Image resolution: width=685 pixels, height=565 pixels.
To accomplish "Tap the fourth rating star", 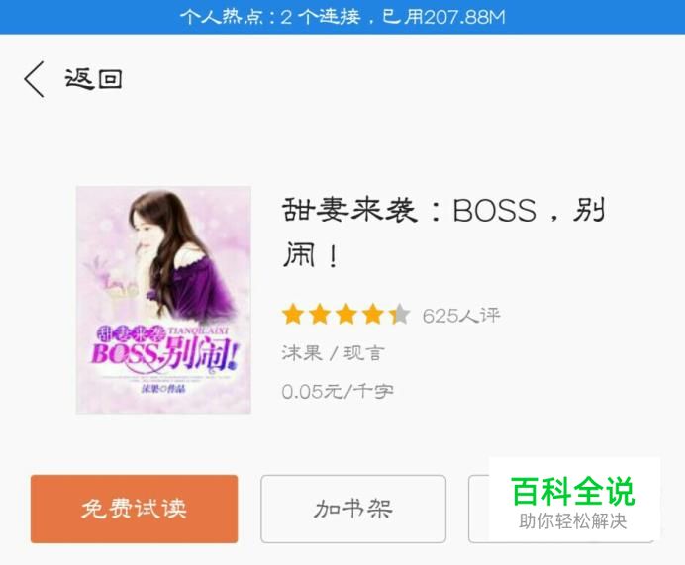I will click(x=373, y=315).
